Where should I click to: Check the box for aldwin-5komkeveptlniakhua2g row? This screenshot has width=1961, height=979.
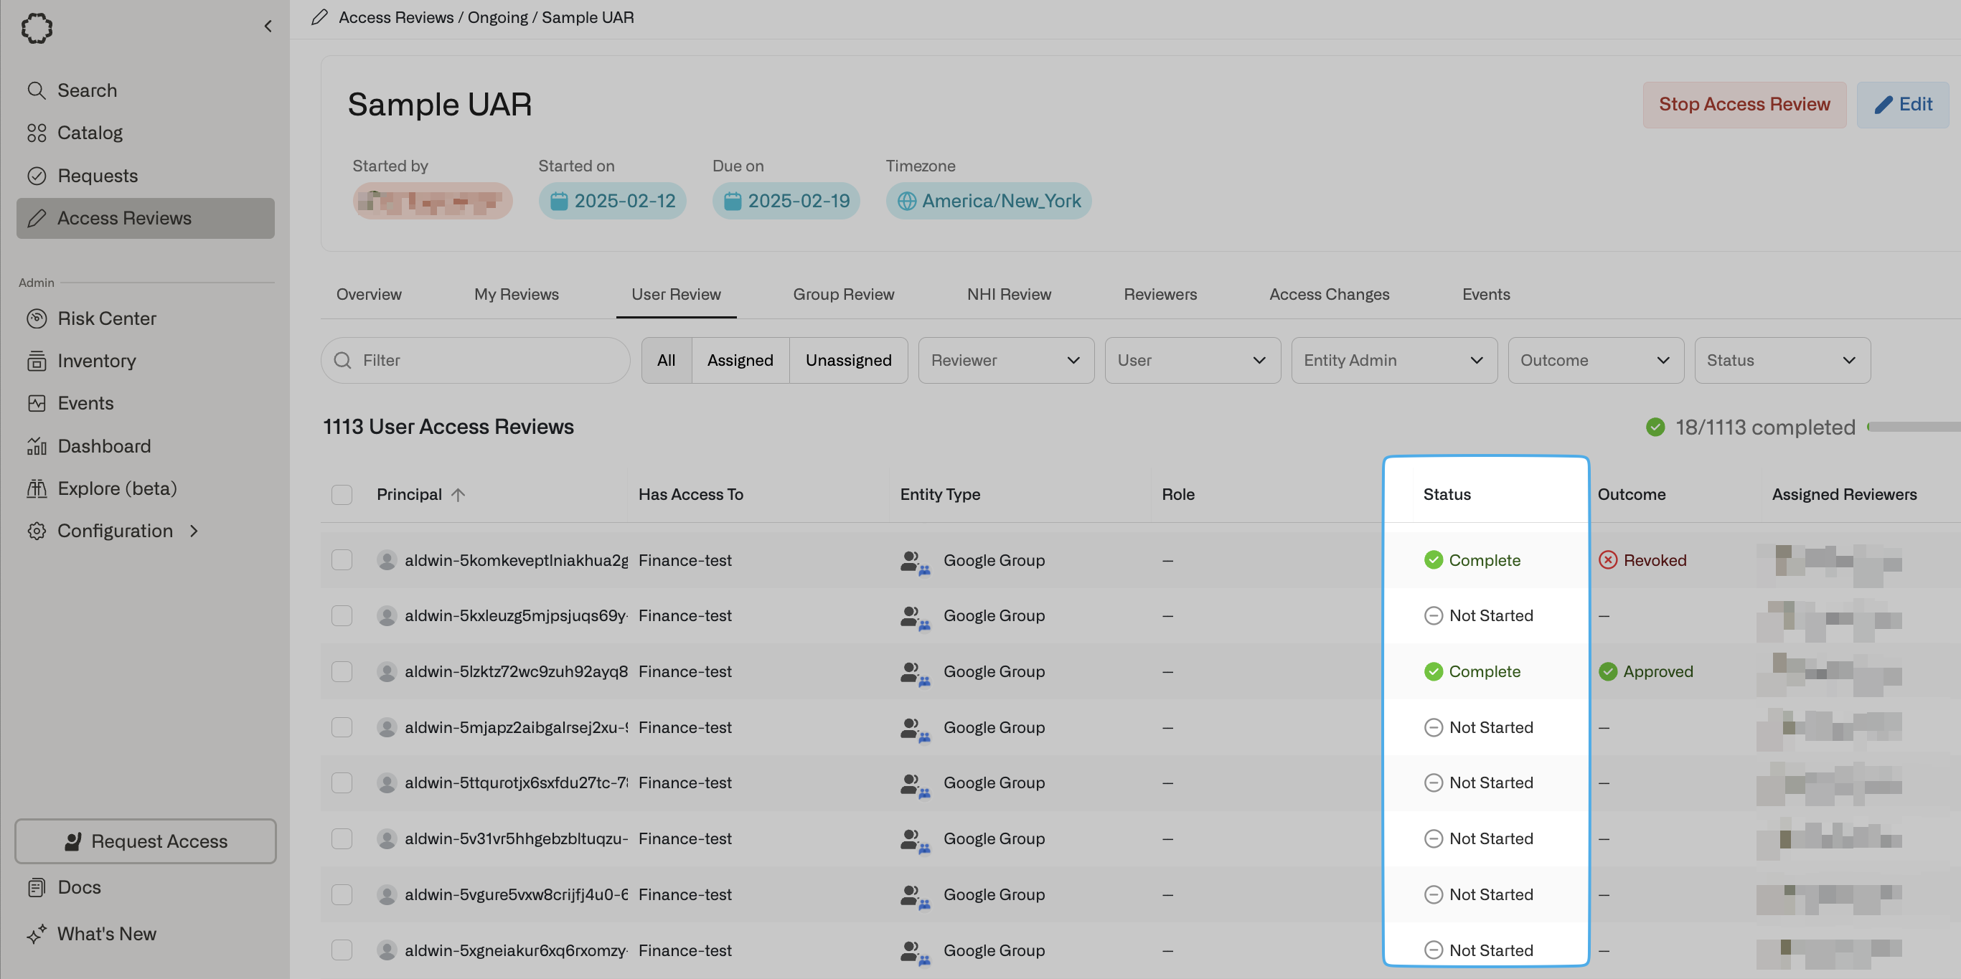click(x=342, y=560)
